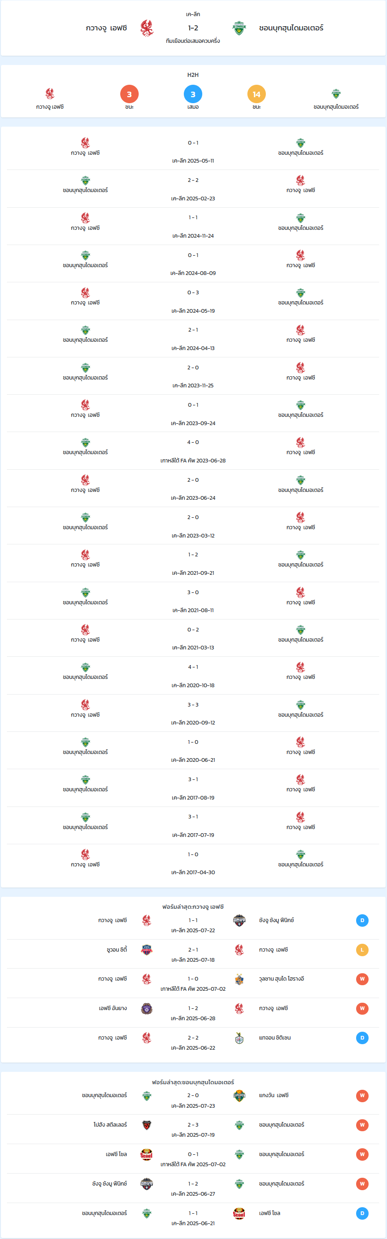Image resolution: width=387 pixels, height=1239 pixels.
Task: Click the orange 3 wins circle
Action: [129, 94]
